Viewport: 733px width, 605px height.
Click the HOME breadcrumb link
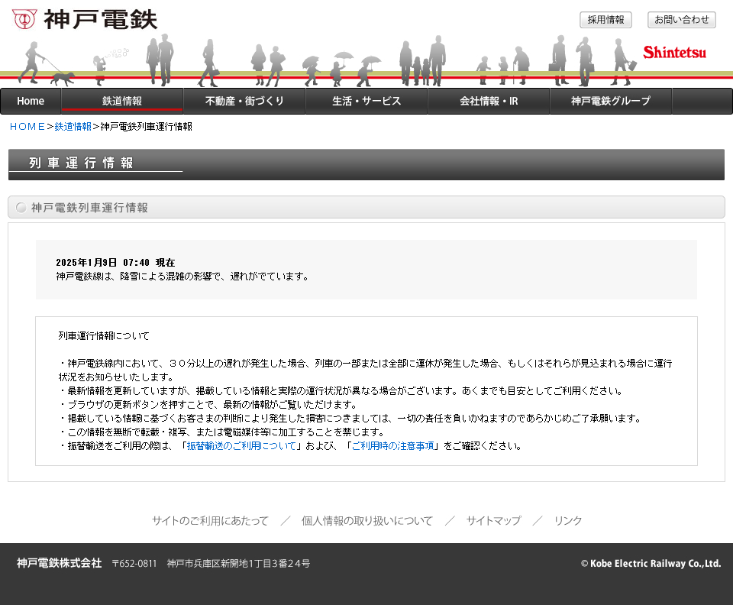point(27,127)
